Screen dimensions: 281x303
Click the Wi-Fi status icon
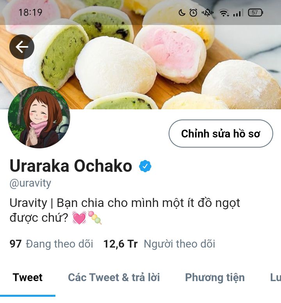pos(224,13)
